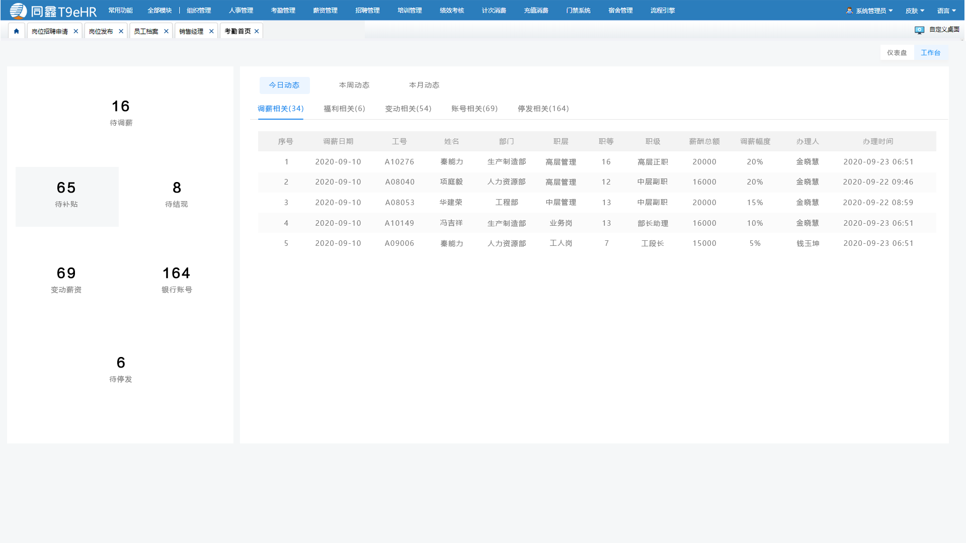Switch to the 岗位发布 page tab
This screenshot has width=966, height=543.
(x=101, y=31)
